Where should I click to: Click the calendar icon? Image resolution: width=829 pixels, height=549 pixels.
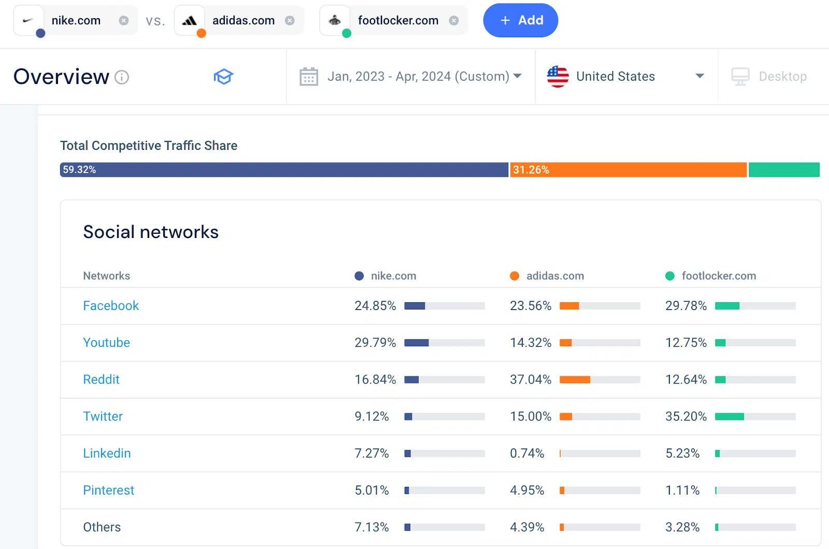point(309,77)
